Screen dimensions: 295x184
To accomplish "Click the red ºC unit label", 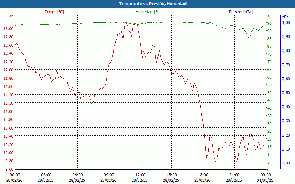I will [11, 17].
